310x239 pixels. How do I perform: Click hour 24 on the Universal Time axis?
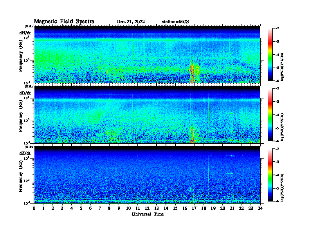click(260, 209)
